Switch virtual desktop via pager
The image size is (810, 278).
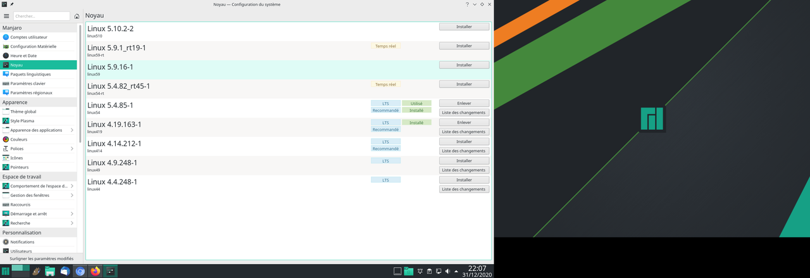tap(21, 271)
